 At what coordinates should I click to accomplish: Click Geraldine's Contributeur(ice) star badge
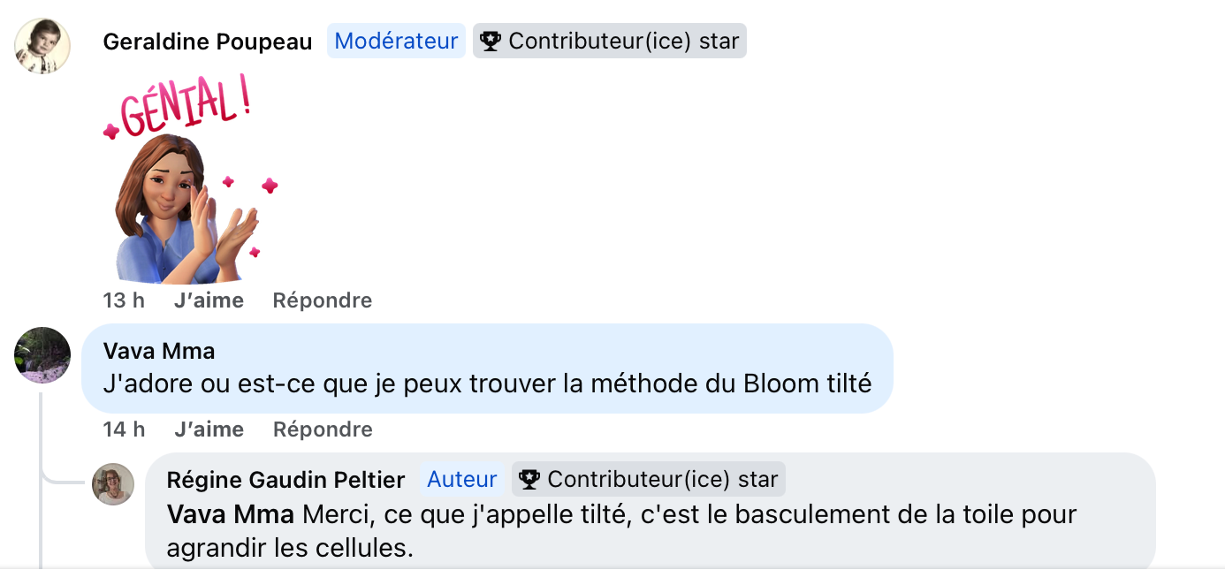coord(610,41)
